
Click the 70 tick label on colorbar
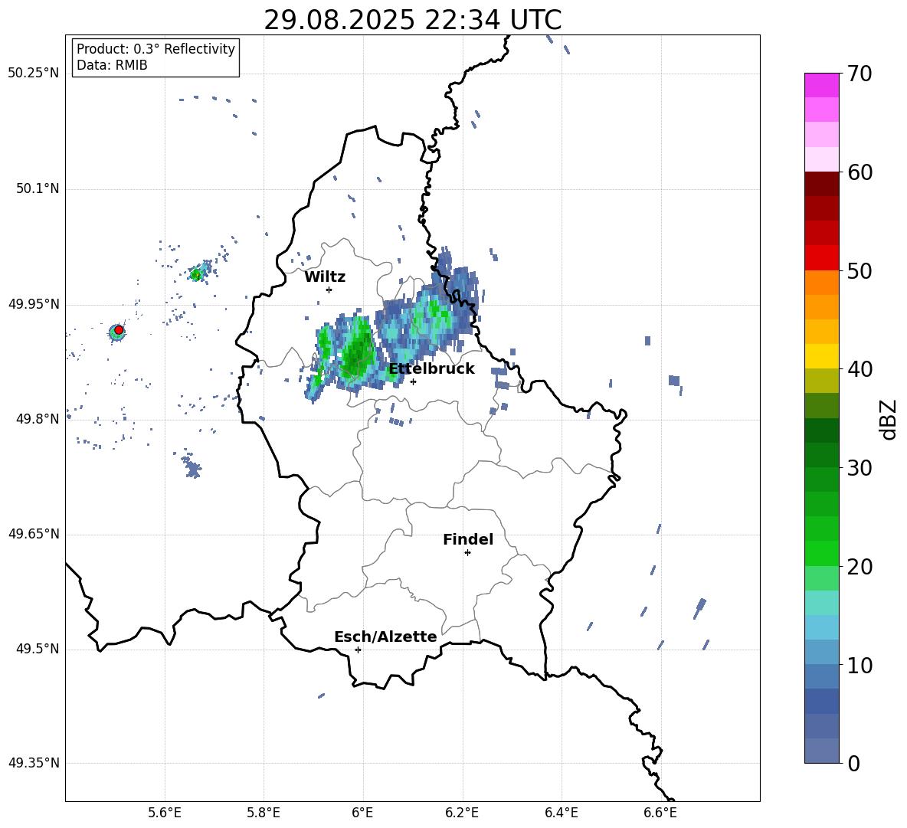(x=859, y=74)
